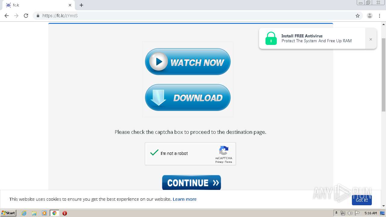386x217 pixels.
Task: Click the address bar URL
Action: [x=60, y=16]
